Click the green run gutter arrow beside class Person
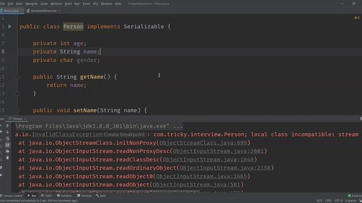 point(10,27)
